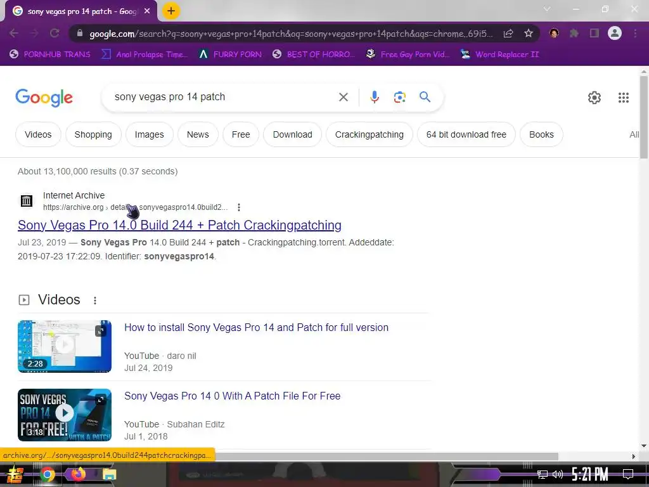Click the network tray icon
Viewport: 649px width, 487px height.
pos(543,474)
